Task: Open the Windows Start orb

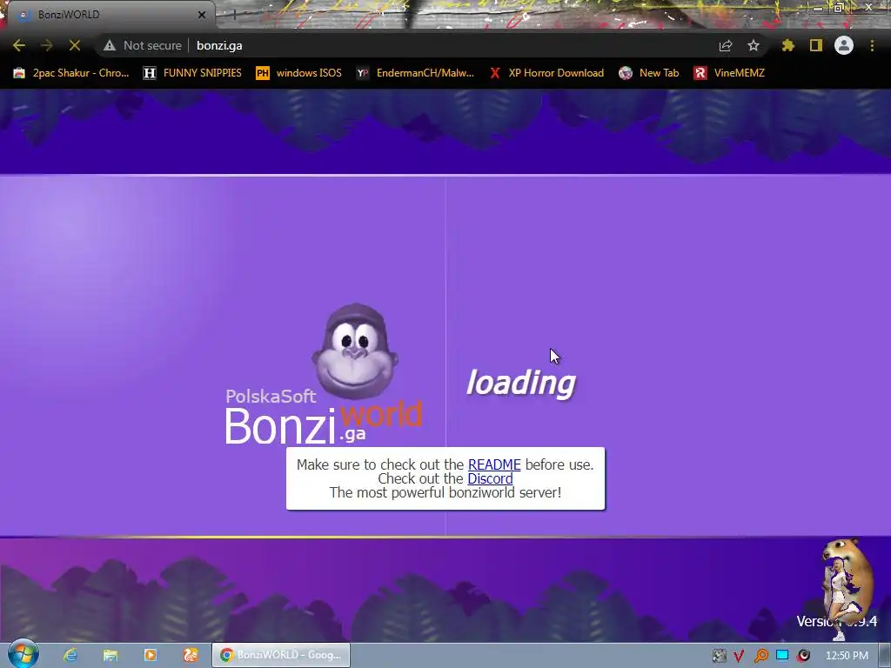Action: (23, 654)
